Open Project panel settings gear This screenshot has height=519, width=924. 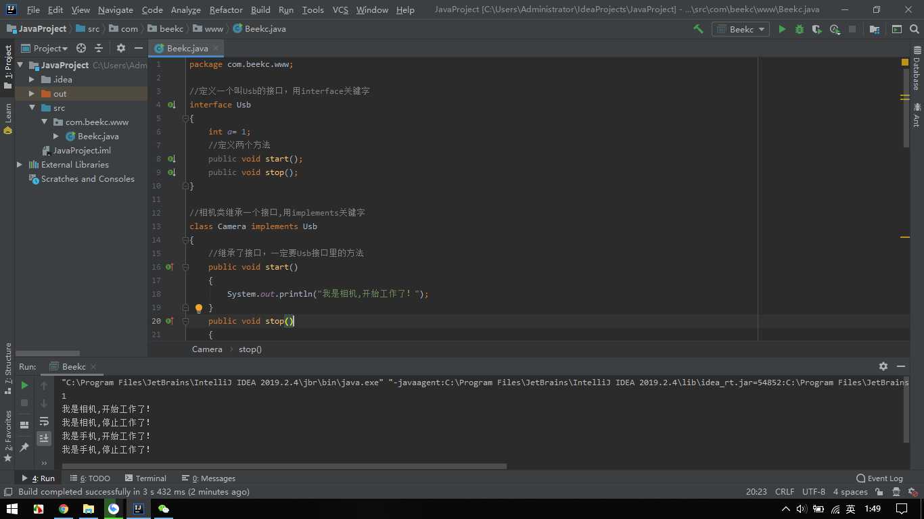(x=121, y=48)
